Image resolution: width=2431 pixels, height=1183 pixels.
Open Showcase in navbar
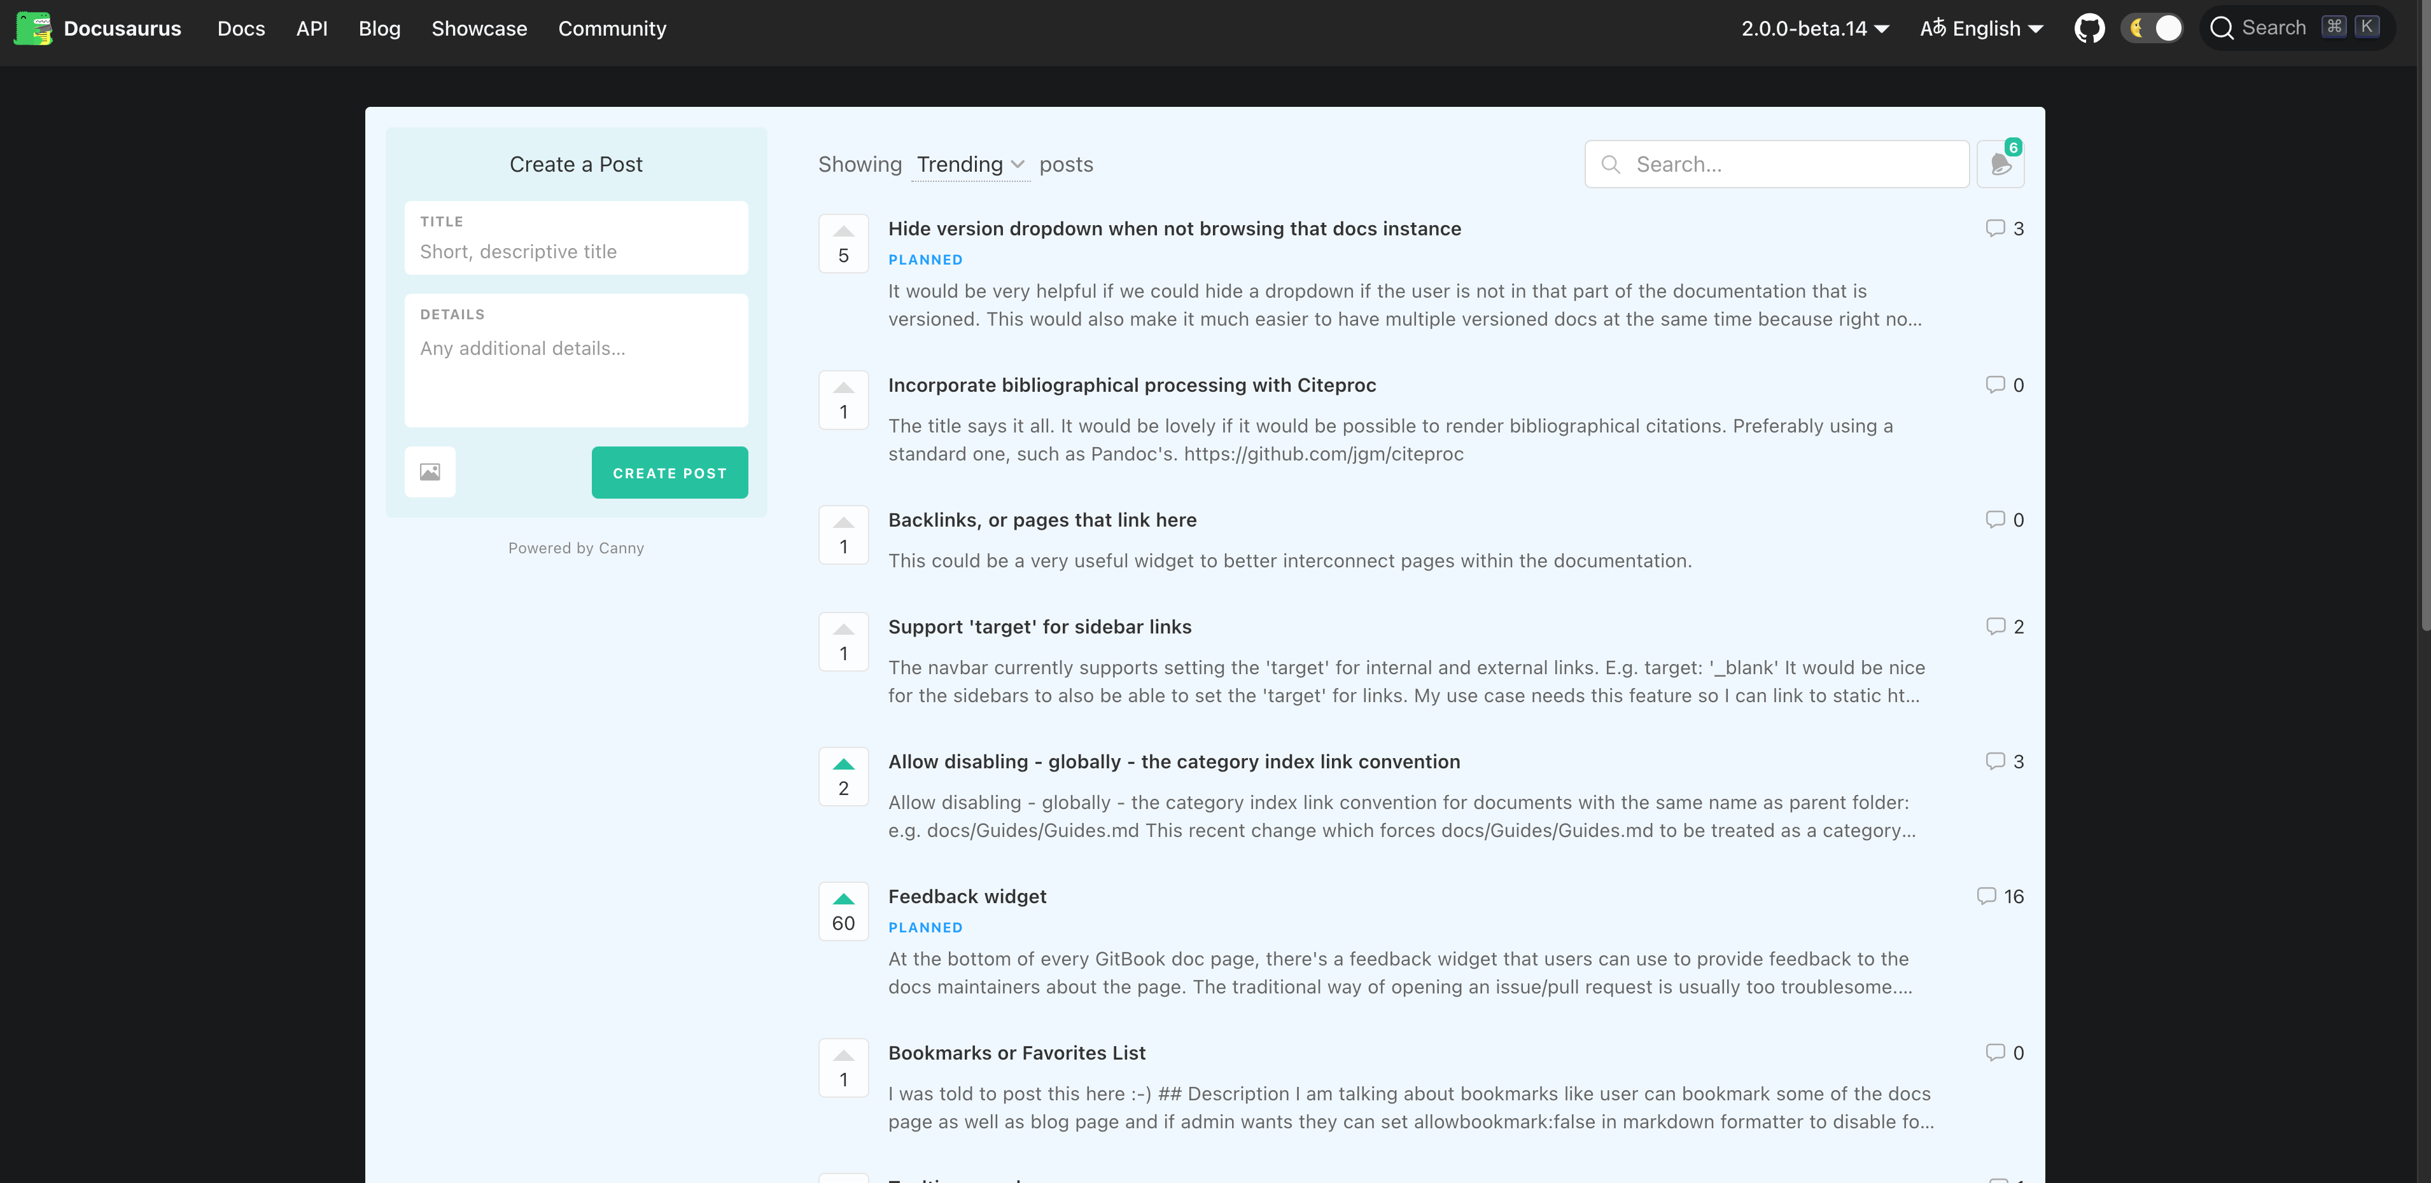(479, 28)
